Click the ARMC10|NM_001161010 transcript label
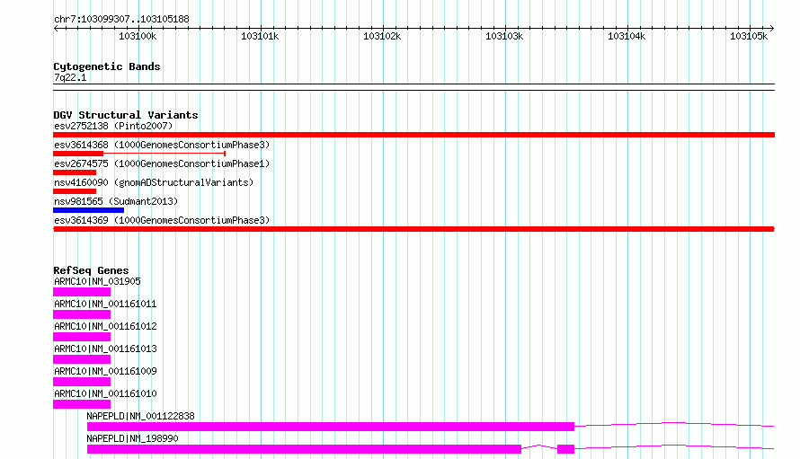800x459 pixels. click(x=105, y=393)
